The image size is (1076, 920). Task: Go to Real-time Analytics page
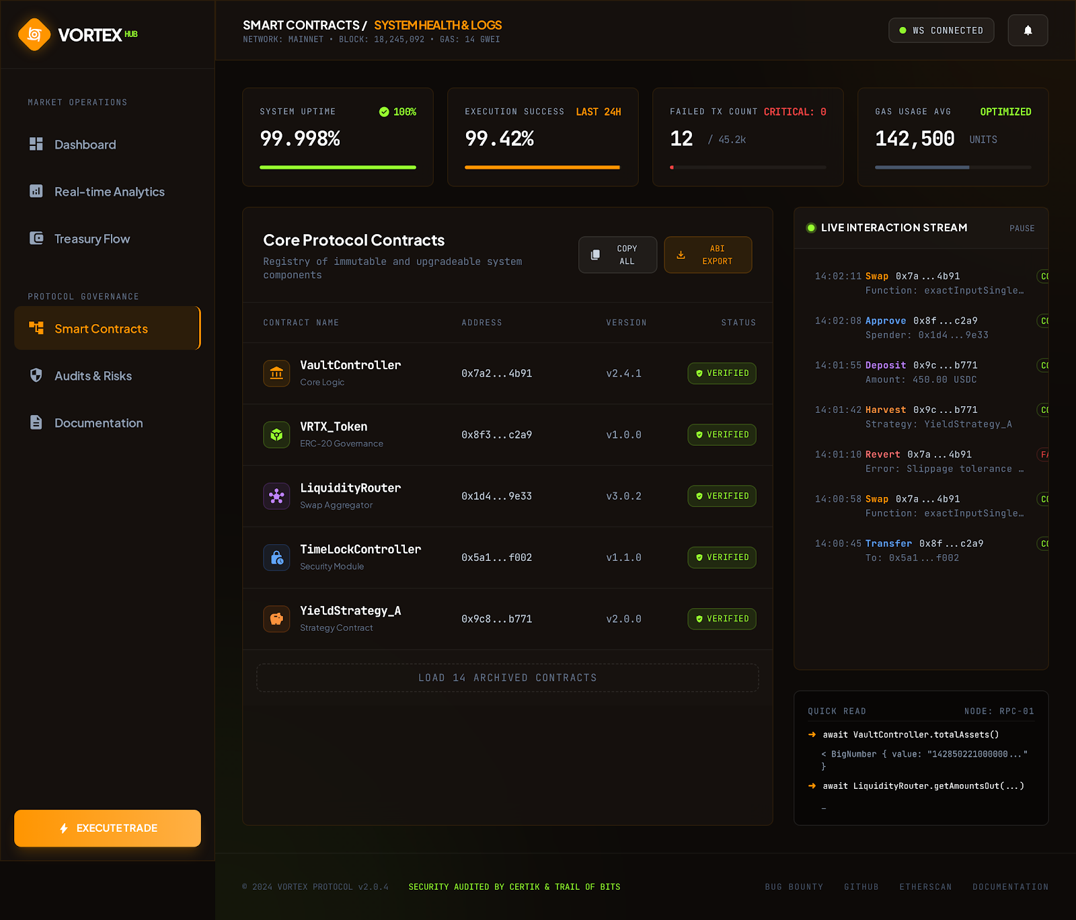[x=109, y=192]
